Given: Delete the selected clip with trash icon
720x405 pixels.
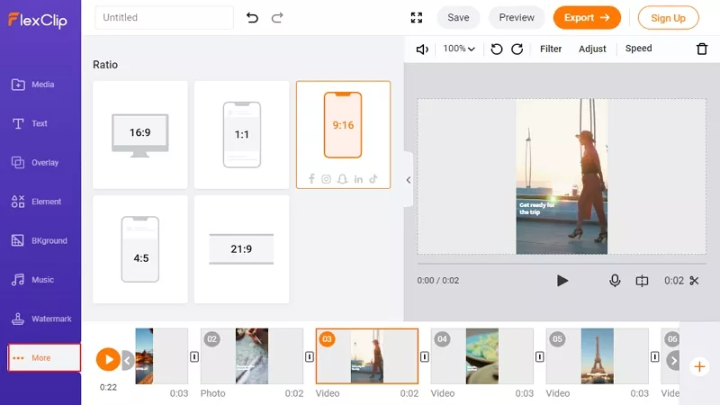Looking at the screenshot, I should (x=702, y=49).
